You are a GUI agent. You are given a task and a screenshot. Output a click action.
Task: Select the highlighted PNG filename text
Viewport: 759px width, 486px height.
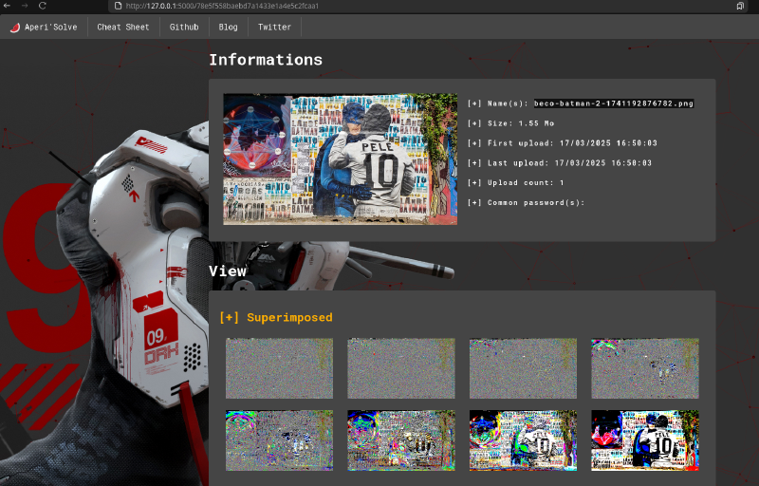613,103
